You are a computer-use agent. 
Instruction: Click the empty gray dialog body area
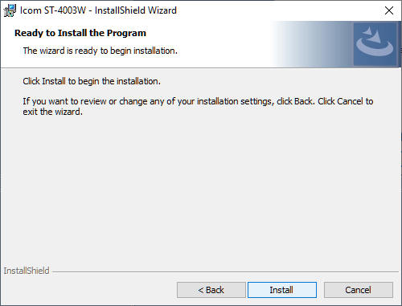pyautogui.click(x=201, y=187)
